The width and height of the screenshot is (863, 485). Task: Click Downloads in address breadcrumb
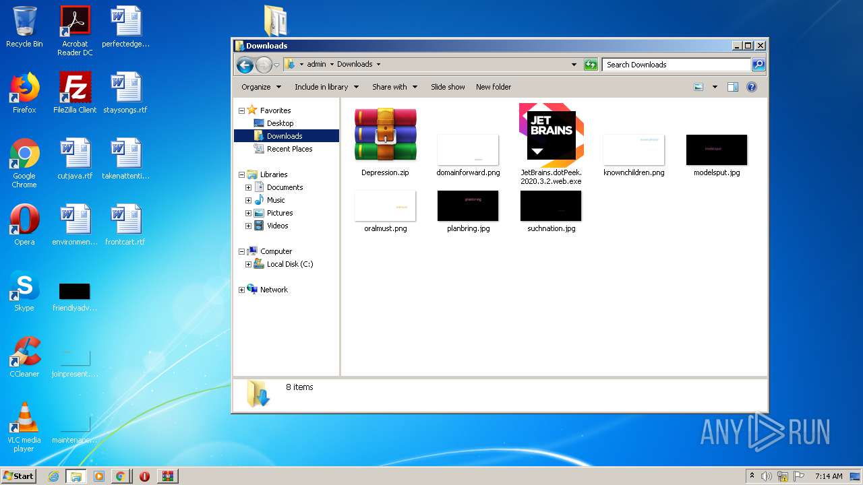(355, 65)
